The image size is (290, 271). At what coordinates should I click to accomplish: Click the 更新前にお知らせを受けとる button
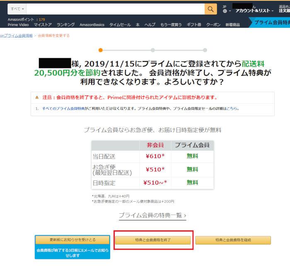[72, 240]
